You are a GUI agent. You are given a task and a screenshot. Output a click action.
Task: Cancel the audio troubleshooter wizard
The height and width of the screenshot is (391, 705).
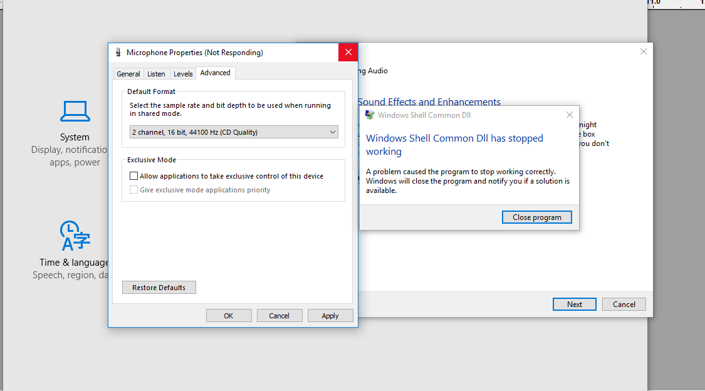tap(624, 305)
